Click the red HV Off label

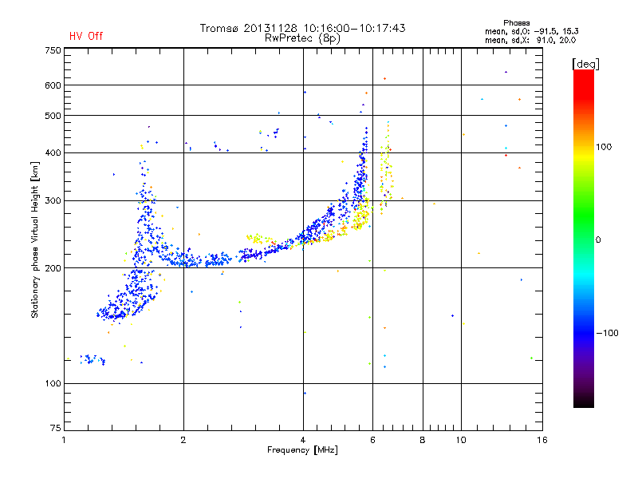point(86,36)
